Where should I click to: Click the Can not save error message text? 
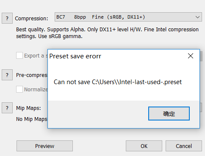(118, 82)
